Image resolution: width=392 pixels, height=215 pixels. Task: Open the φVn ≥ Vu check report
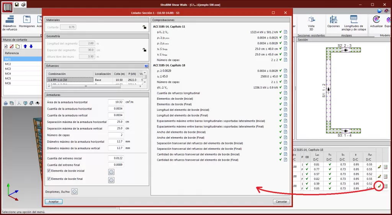[x=286, y=32]
